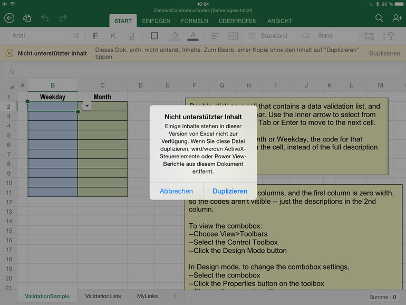Tap the undo arrow

(x=45, y=18)
